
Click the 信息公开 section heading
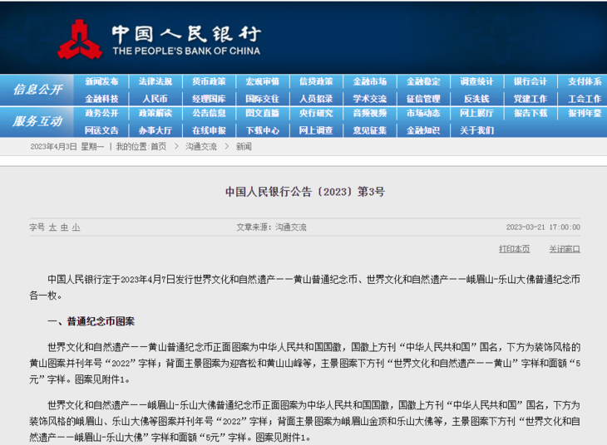[38, 90]
